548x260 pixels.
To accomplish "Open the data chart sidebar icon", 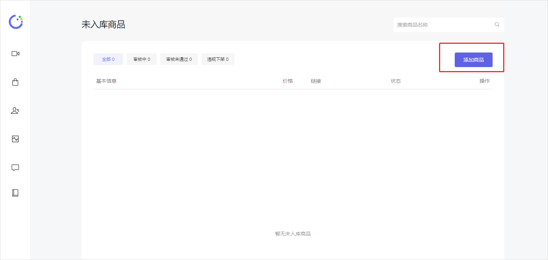I will click(15, 139).
